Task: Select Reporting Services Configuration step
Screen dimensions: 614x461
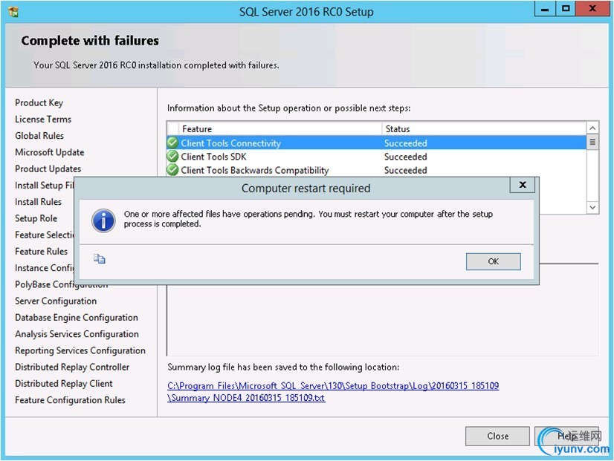Action: tap(80, 350)
